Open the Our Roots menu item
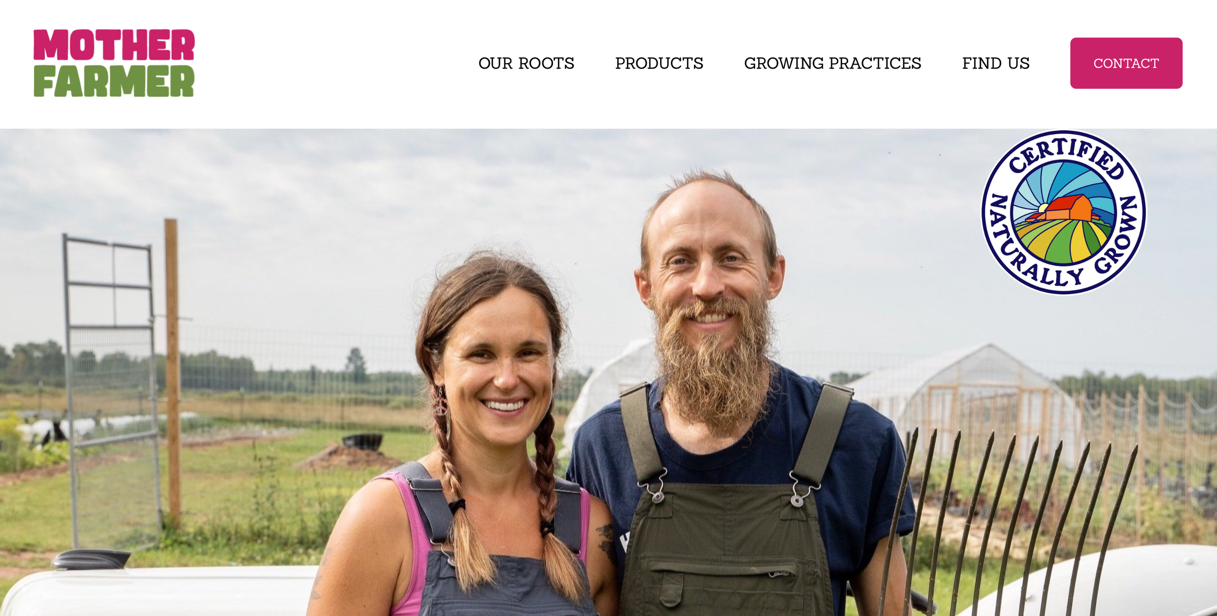Viewport: 1217px width, 616px height. [x=526, y=63]
